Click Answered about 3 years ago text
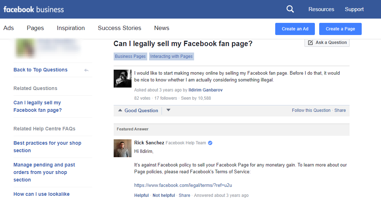The image size is (381, 199). click(221, 195)
